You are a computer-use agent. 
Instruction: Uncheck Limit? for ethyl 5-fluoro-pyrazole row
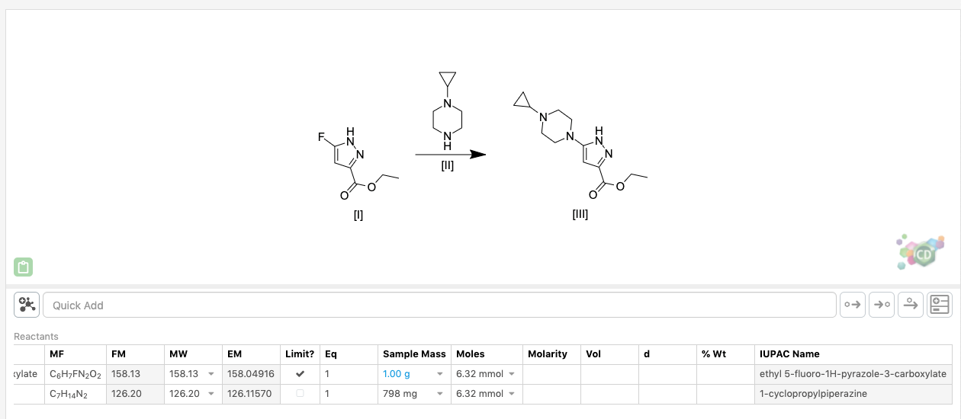click(300, 374)
